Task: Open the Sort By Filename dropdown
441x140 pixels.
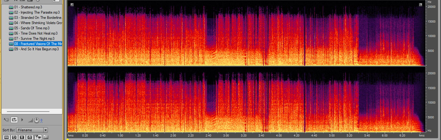Action: 32,130
